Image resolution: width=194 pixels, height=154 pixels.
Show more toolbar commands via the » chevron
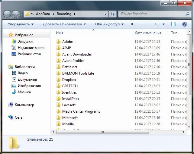coord(132,24)
